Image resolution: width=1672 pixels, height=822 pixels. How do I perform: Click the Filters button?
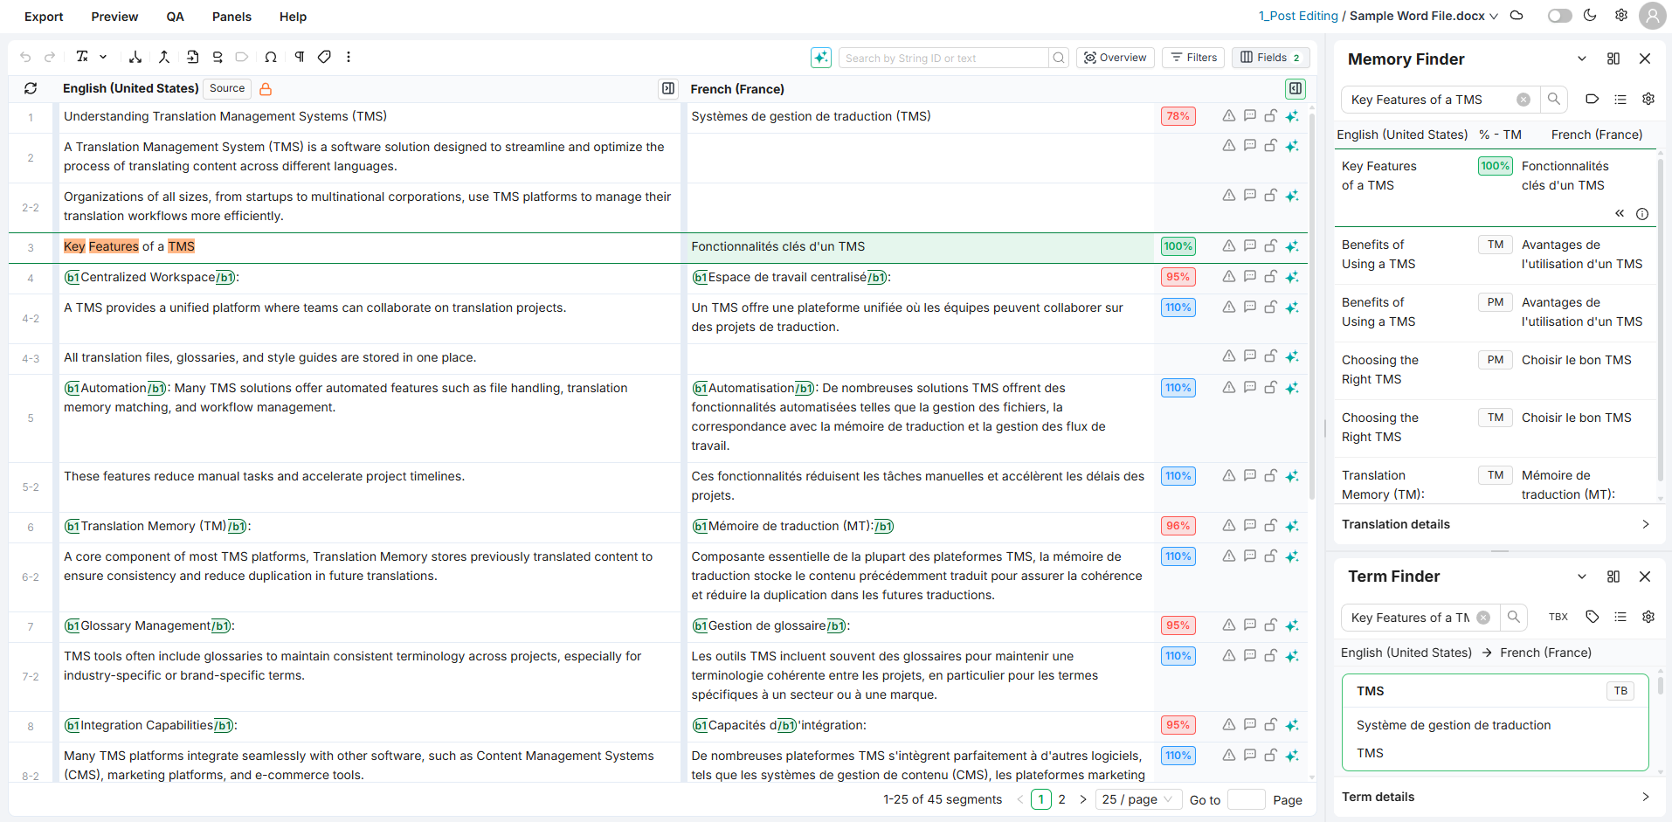(1193, 58)
